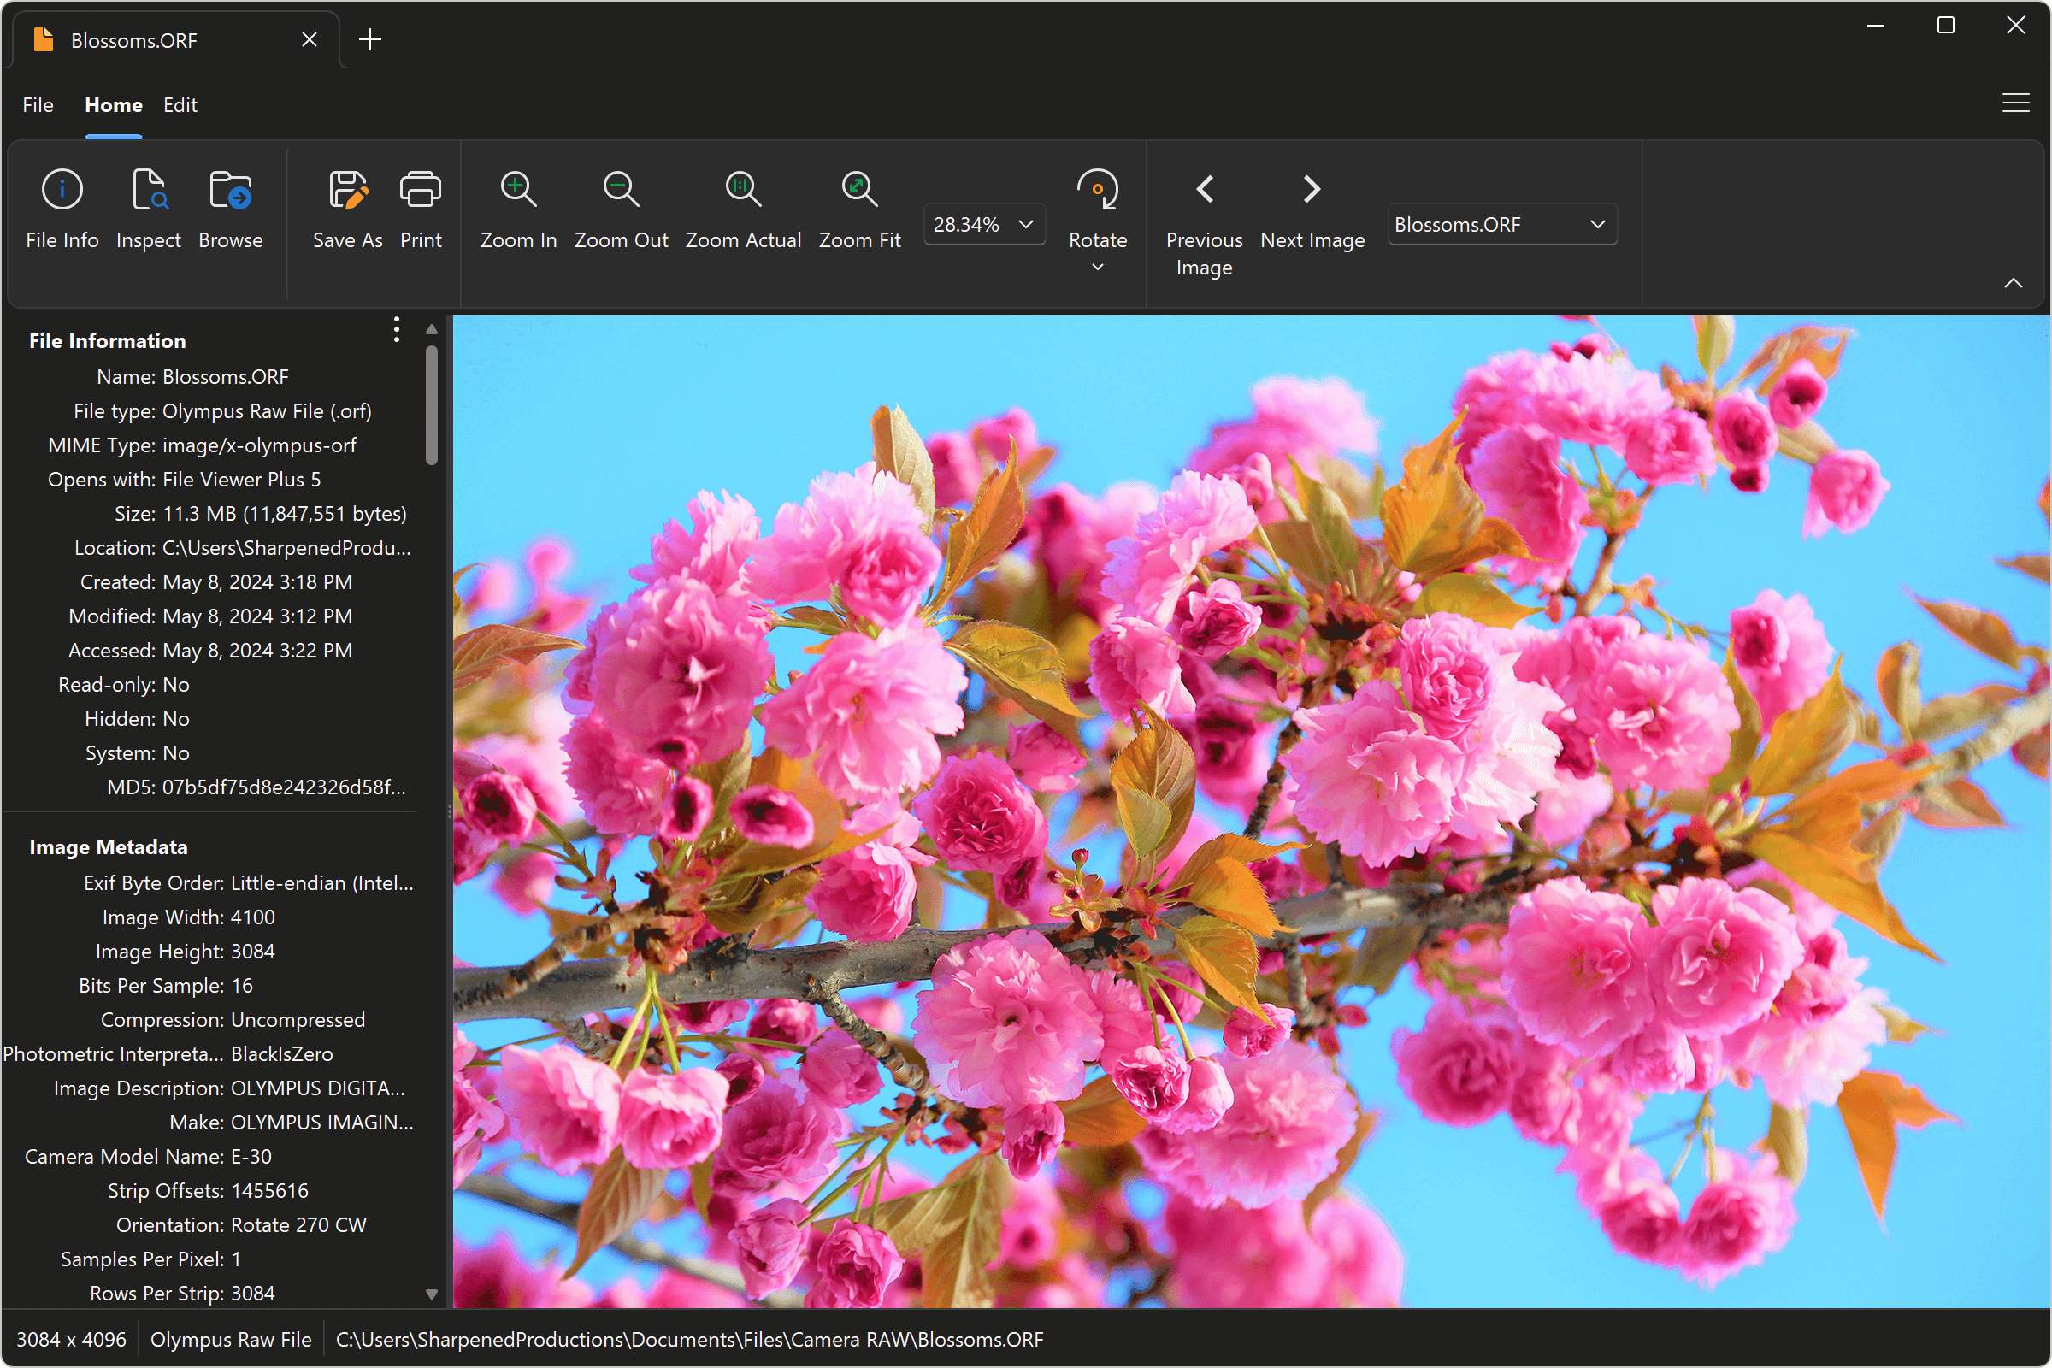Open the Inspect tool
Image resolution: width=2052 pixels, height=1368 pixels.
coord(148,190)
